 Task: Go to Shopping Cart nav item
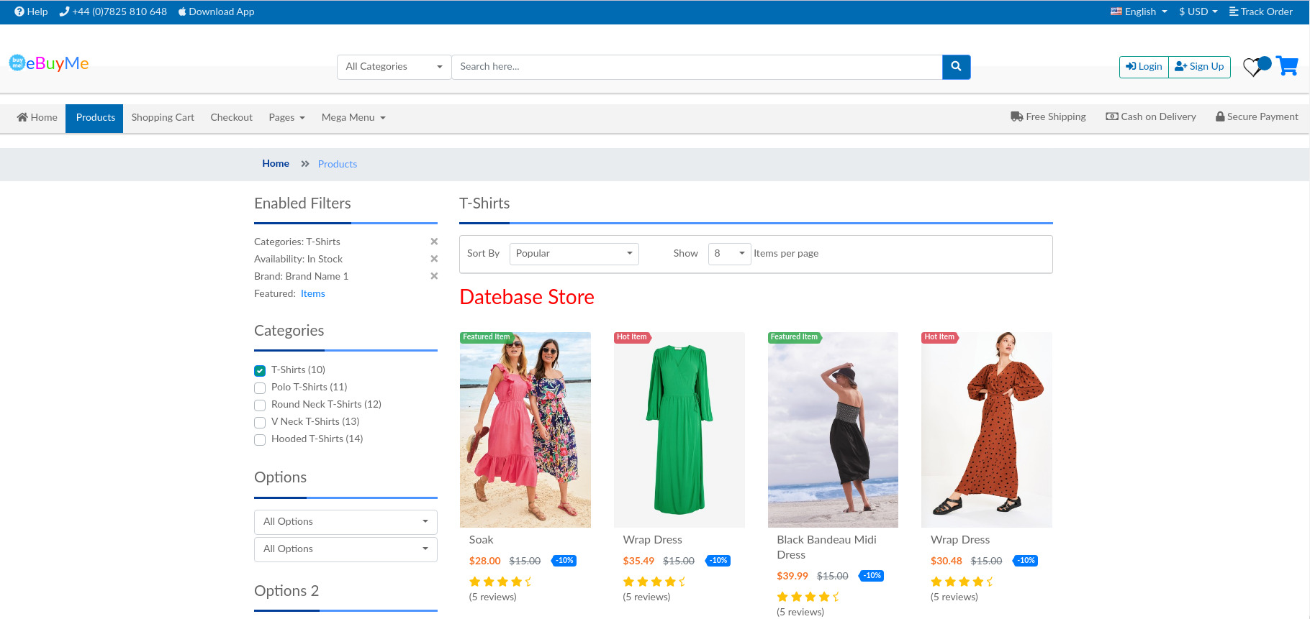tap(163, 118)
